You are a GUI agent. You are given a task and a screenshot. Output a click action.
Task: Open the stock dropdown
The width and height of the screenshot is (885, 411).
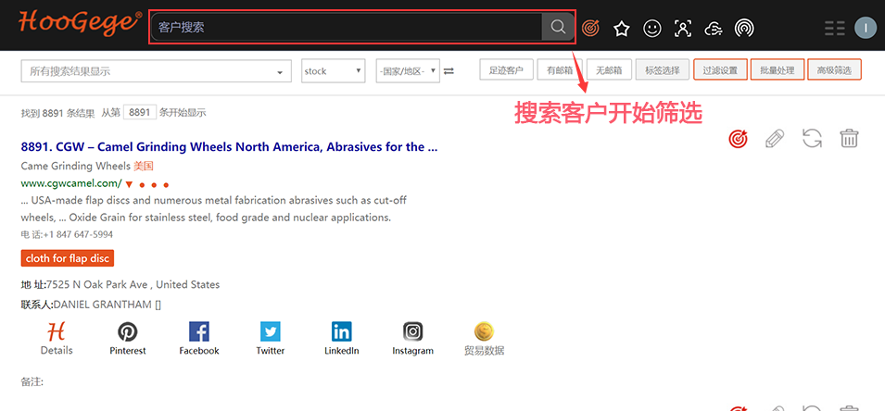(333, 71)
